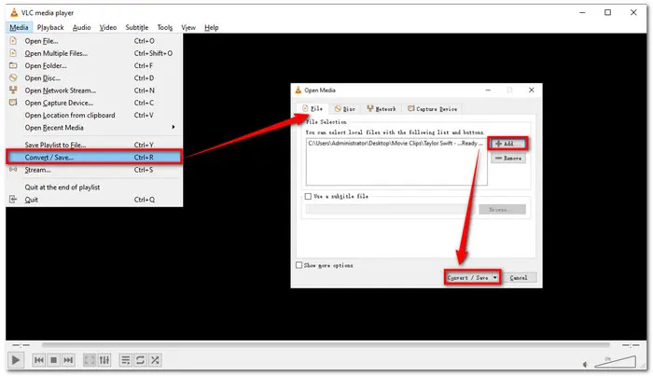Open the Video menu

click(x=108, y=27)
